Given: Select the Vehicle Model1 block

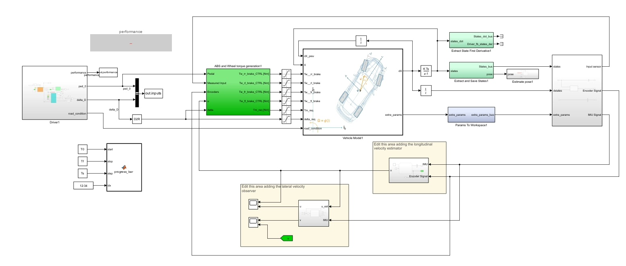Looking at the screenshot, I should (353, 92).
